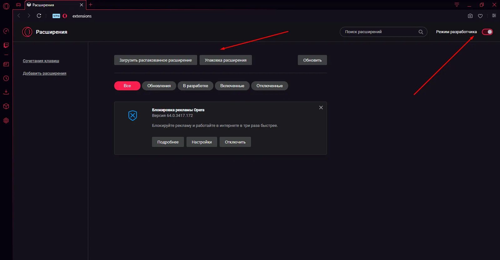Image resolution: width=500 pixels, height=260 pixels.
Task: Open Настройки of ad blocker
Action: click(x=202, y=142)
